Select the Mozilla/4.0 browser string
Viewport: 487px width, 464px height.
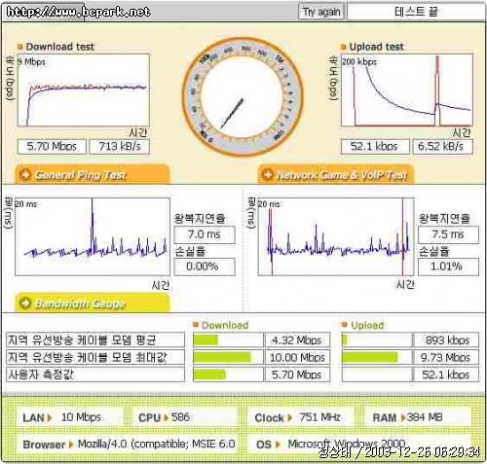point(157,444)
